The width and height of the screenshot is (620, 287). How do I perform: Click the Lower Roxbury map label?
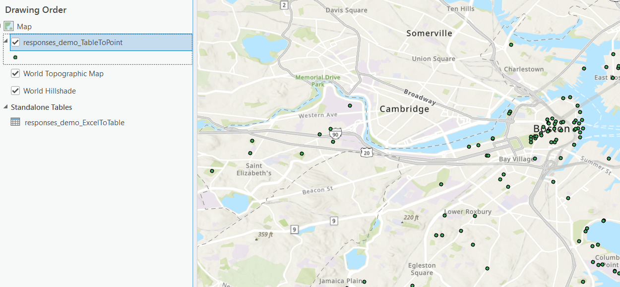pos(468,212)
